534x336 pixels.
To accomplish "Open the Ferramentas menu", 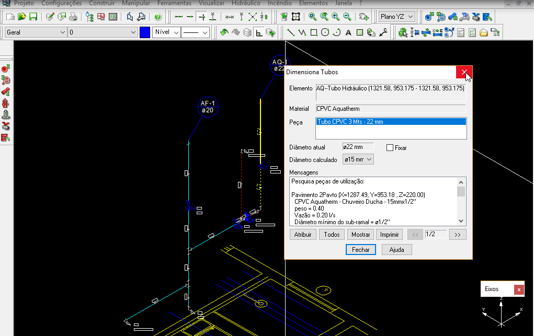I will tap(174, 3).
